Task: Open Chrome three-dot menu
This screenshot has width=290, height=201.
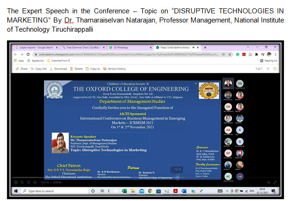Action: tap(275, 55)
